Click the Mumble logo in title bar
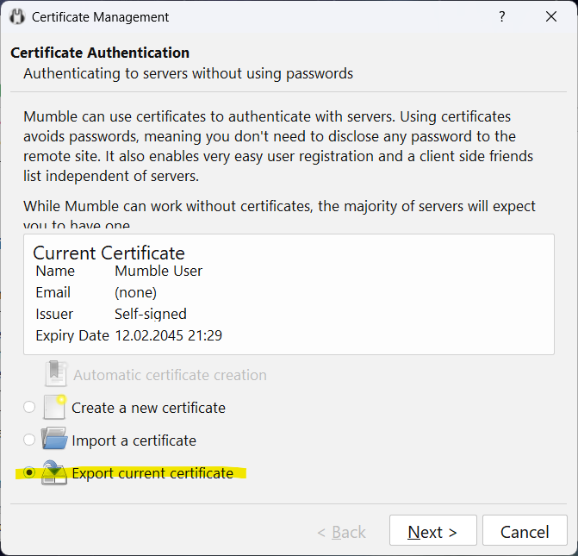Viewport: 578px width, 556px height. (17, 17)
